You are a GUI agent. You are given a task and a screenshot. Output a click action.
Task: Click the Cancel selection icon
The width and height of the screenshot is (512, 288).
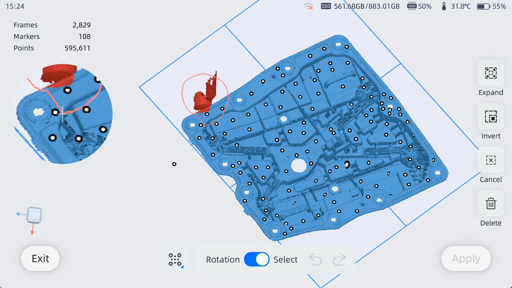[490, 160]
